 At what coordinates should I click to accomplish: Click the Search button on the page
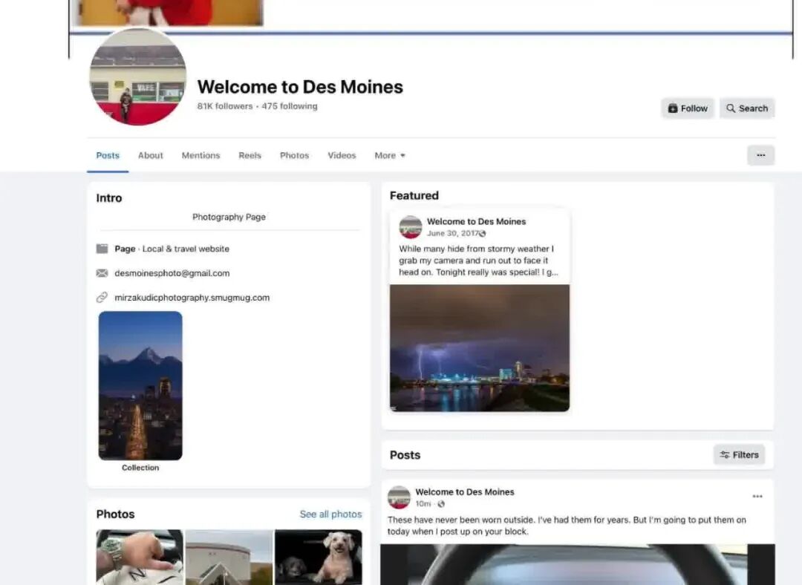pos(747,108)
